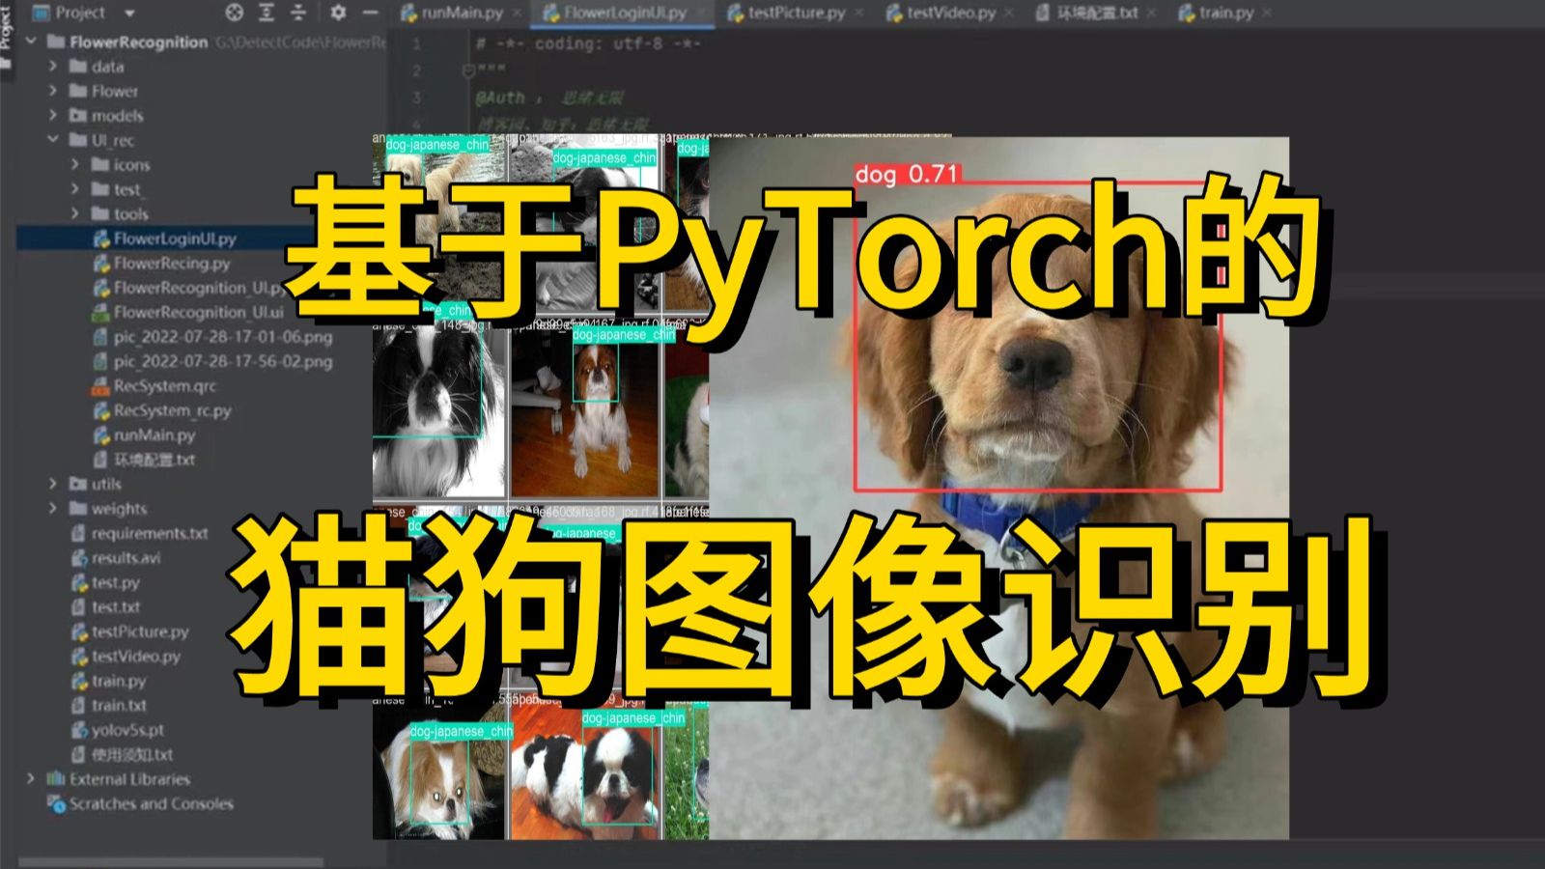This screenshot has height=869, width=1545.
Task: Click the Scratches and Consoles icon
Action: pos(56,803)
